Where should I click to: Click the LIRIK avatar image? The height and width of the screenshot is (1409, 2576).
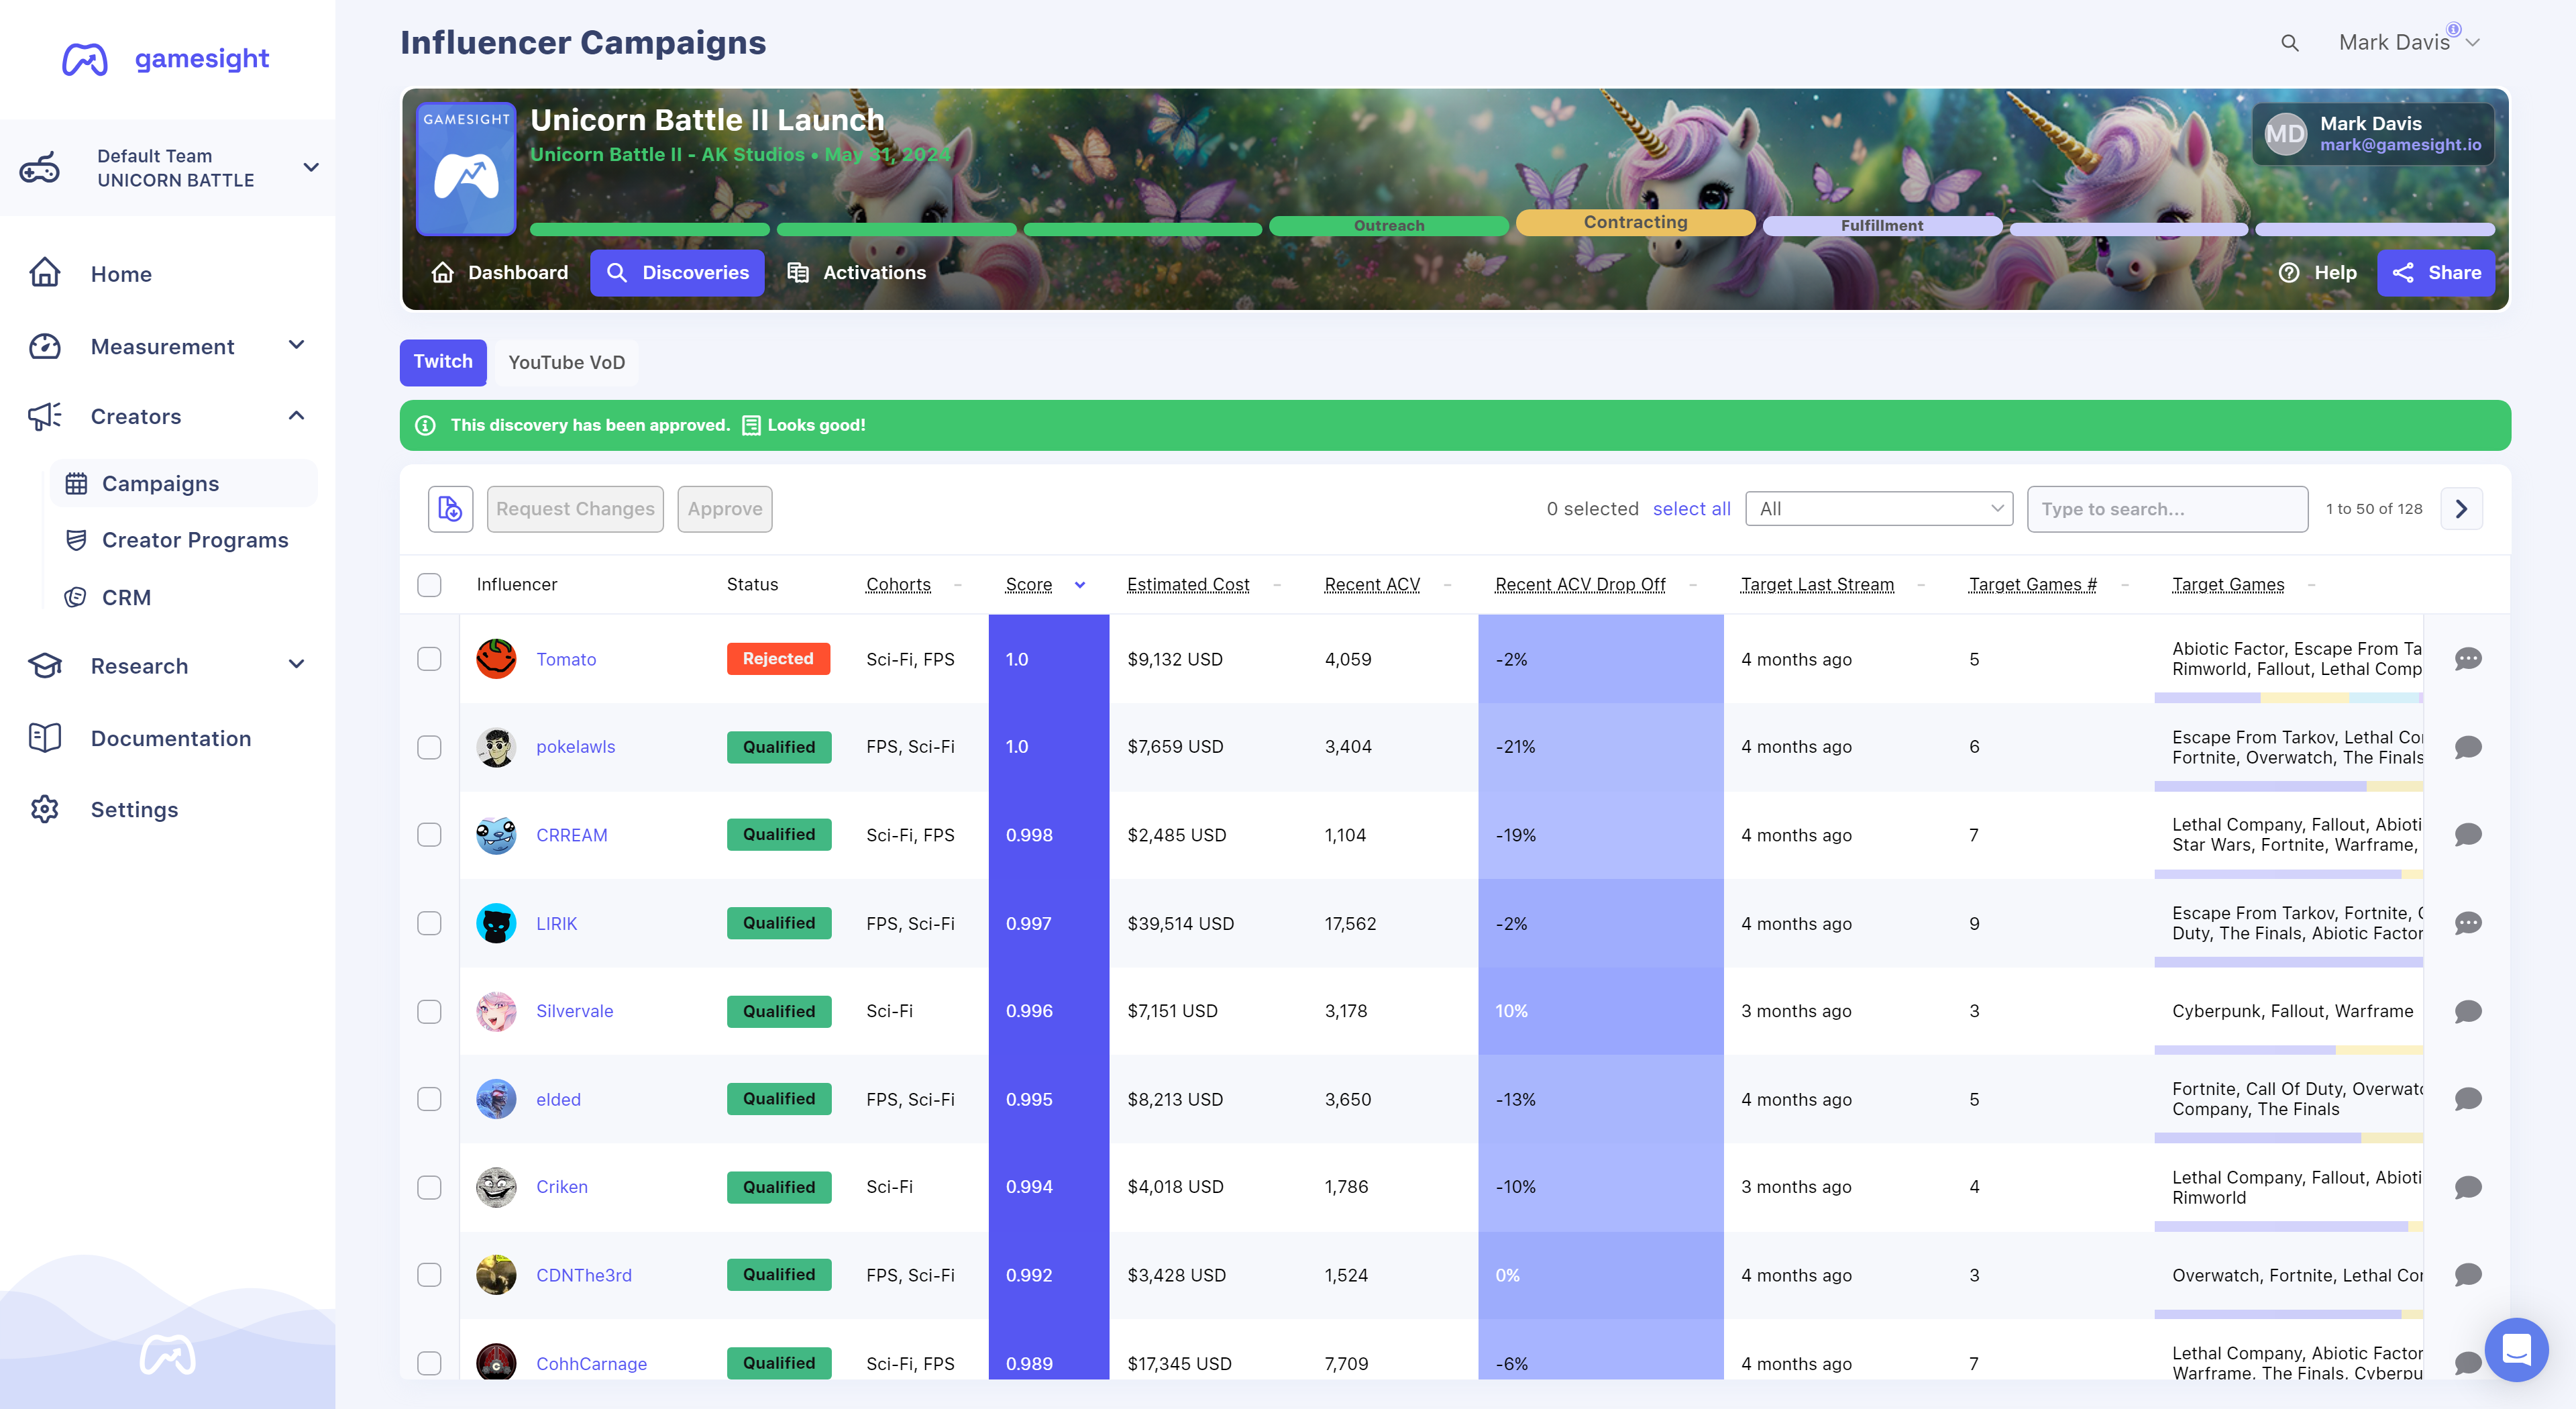(x=496, y=923)
